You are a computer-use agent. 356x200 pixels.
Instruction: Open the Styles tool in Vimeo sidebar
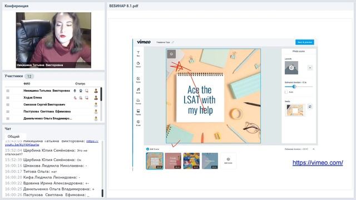(x=138, y=79)
